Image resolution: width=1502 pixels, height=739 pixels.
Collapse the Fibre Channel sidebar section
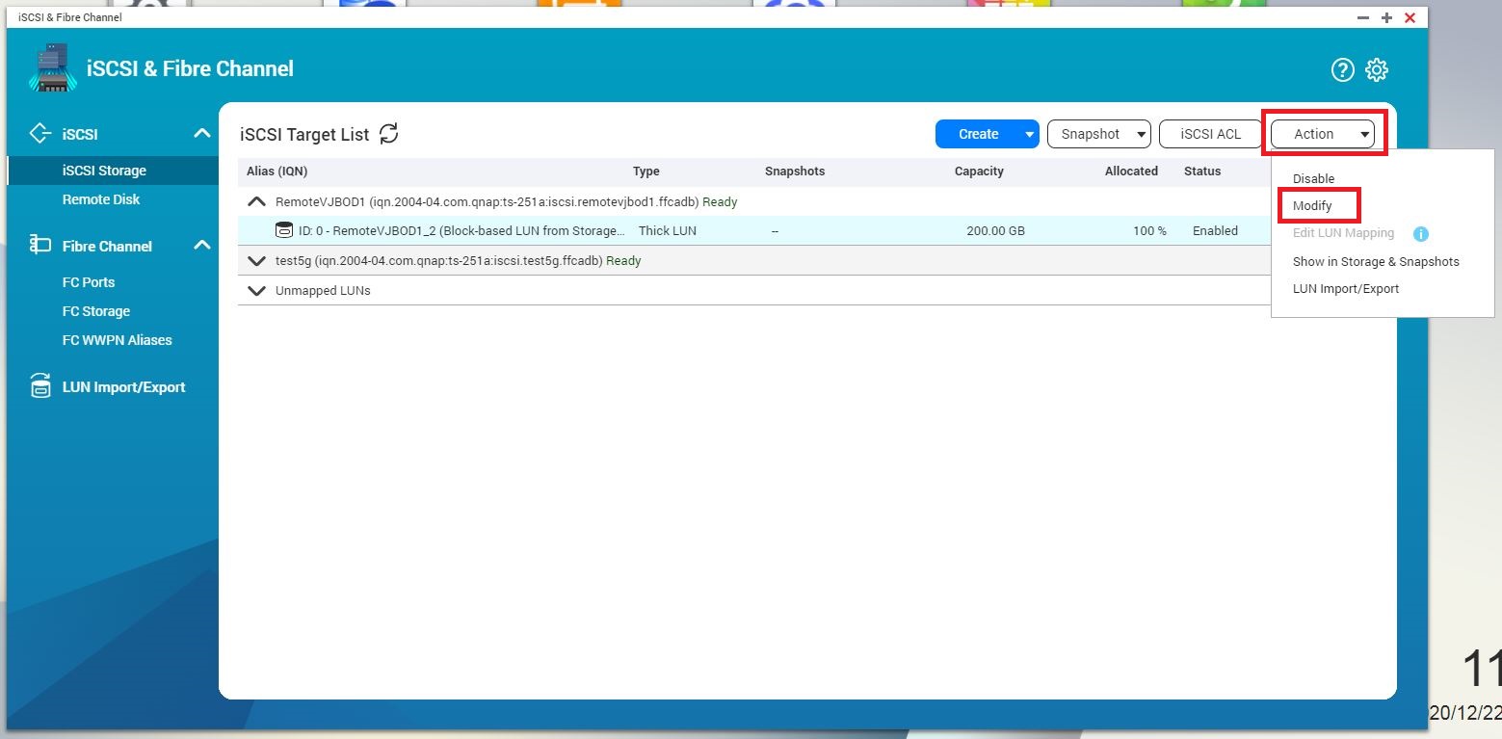pyautogui.click(x=201, y=245)
